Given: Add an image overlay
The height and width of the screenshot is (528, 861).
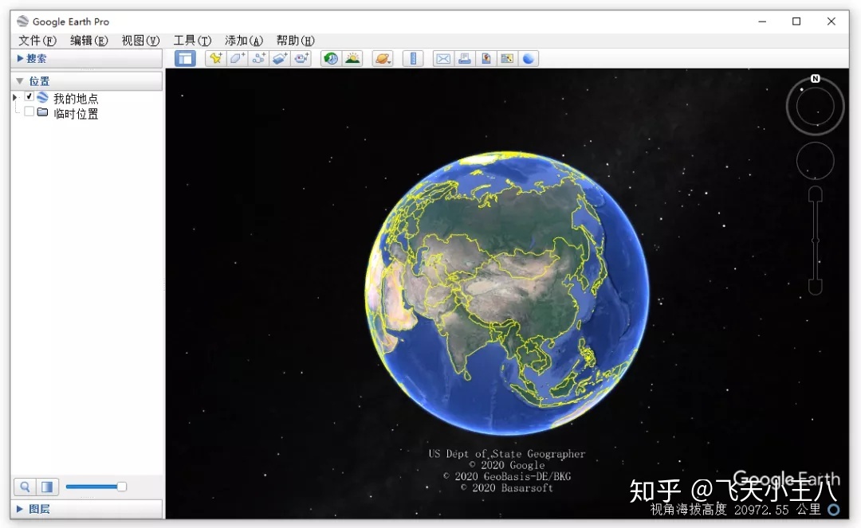Looking at the screenshot, I should pyautogui.click(x=280, y=58).
